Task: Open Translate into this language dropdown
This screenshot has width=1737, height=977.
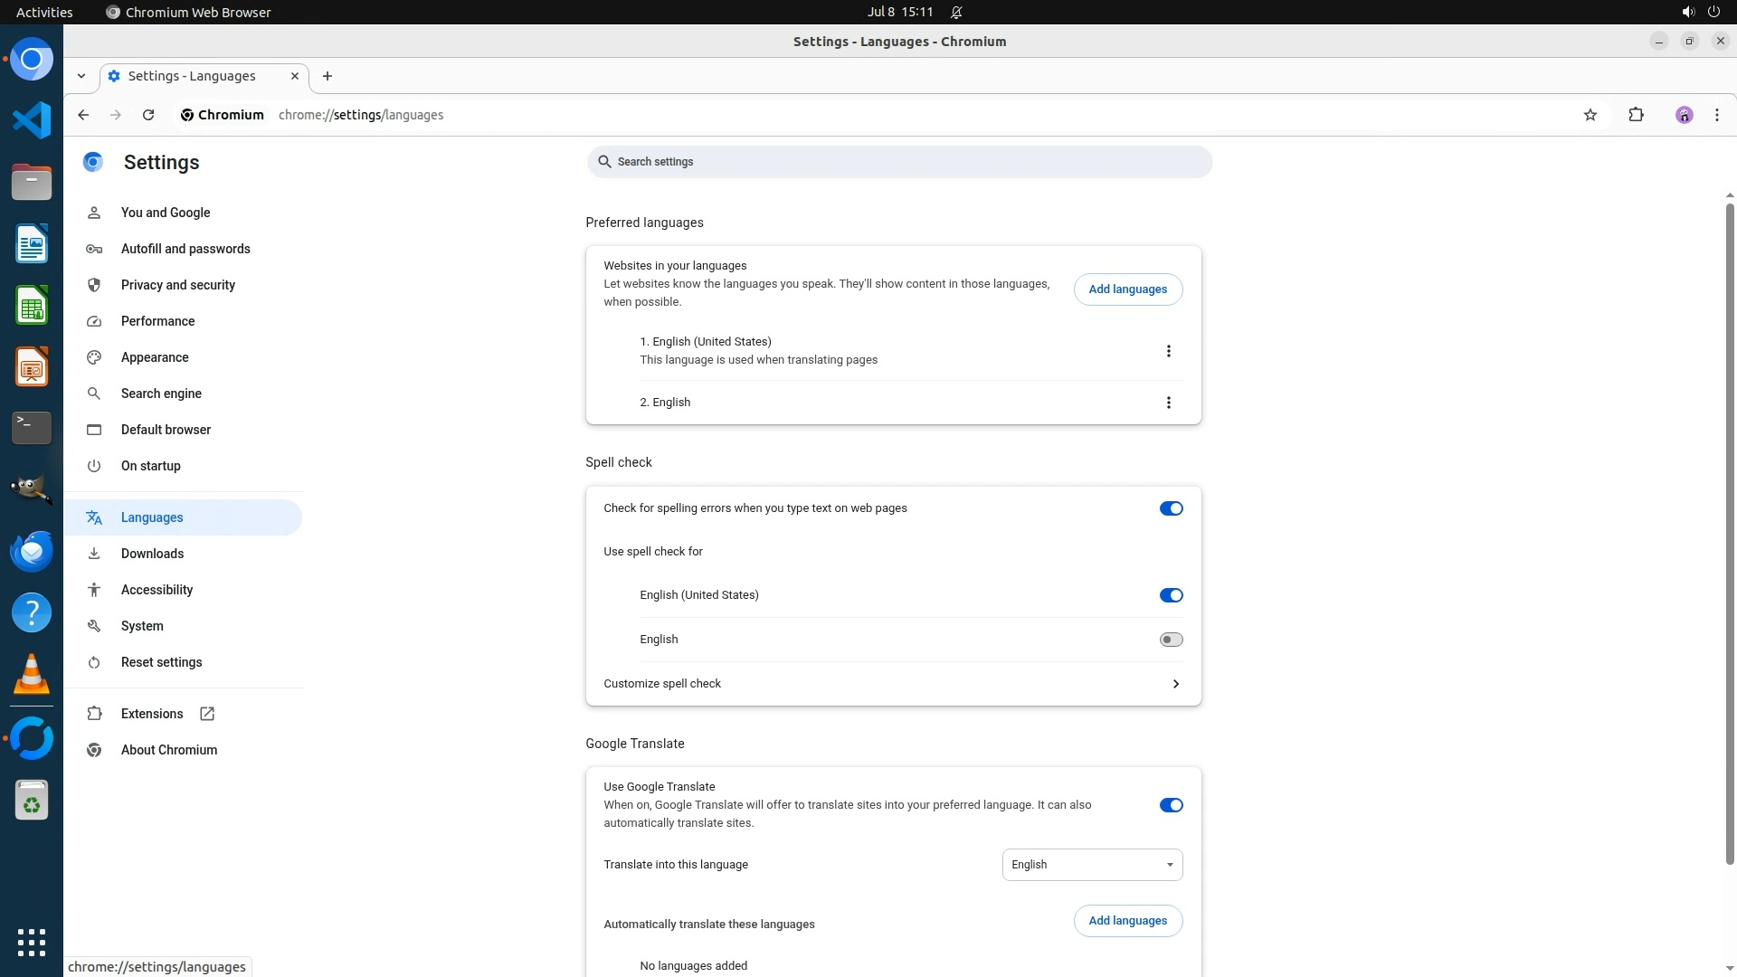Action: coord(1092,865)
